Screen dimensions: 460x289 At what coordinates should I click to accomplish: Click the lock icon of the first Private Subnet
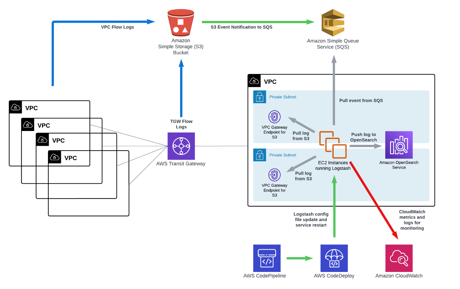(x=260, y=97)
